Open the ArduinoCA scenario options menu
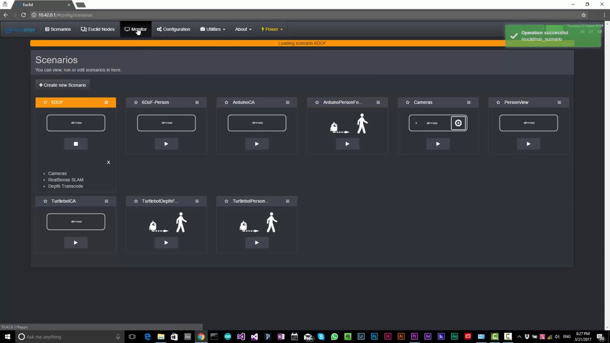The image size is (610, 343). 288,102
